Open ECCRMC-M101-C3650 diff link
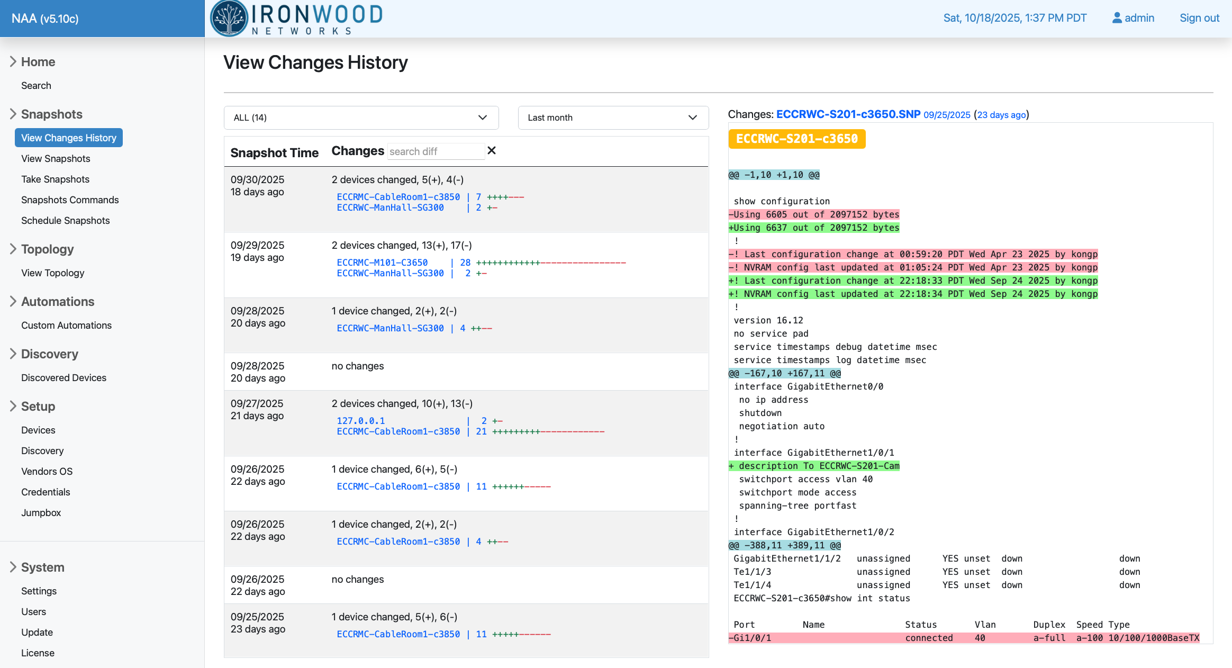This screenshot has height=668, width=1232. pos(382,263)
